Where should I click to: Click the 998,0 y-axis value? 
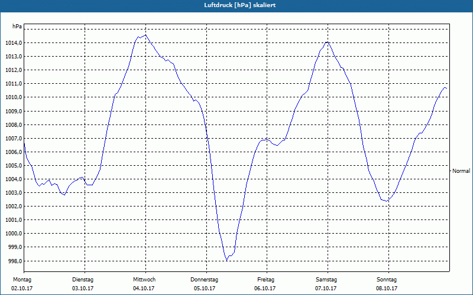click(x=15, y=261)
